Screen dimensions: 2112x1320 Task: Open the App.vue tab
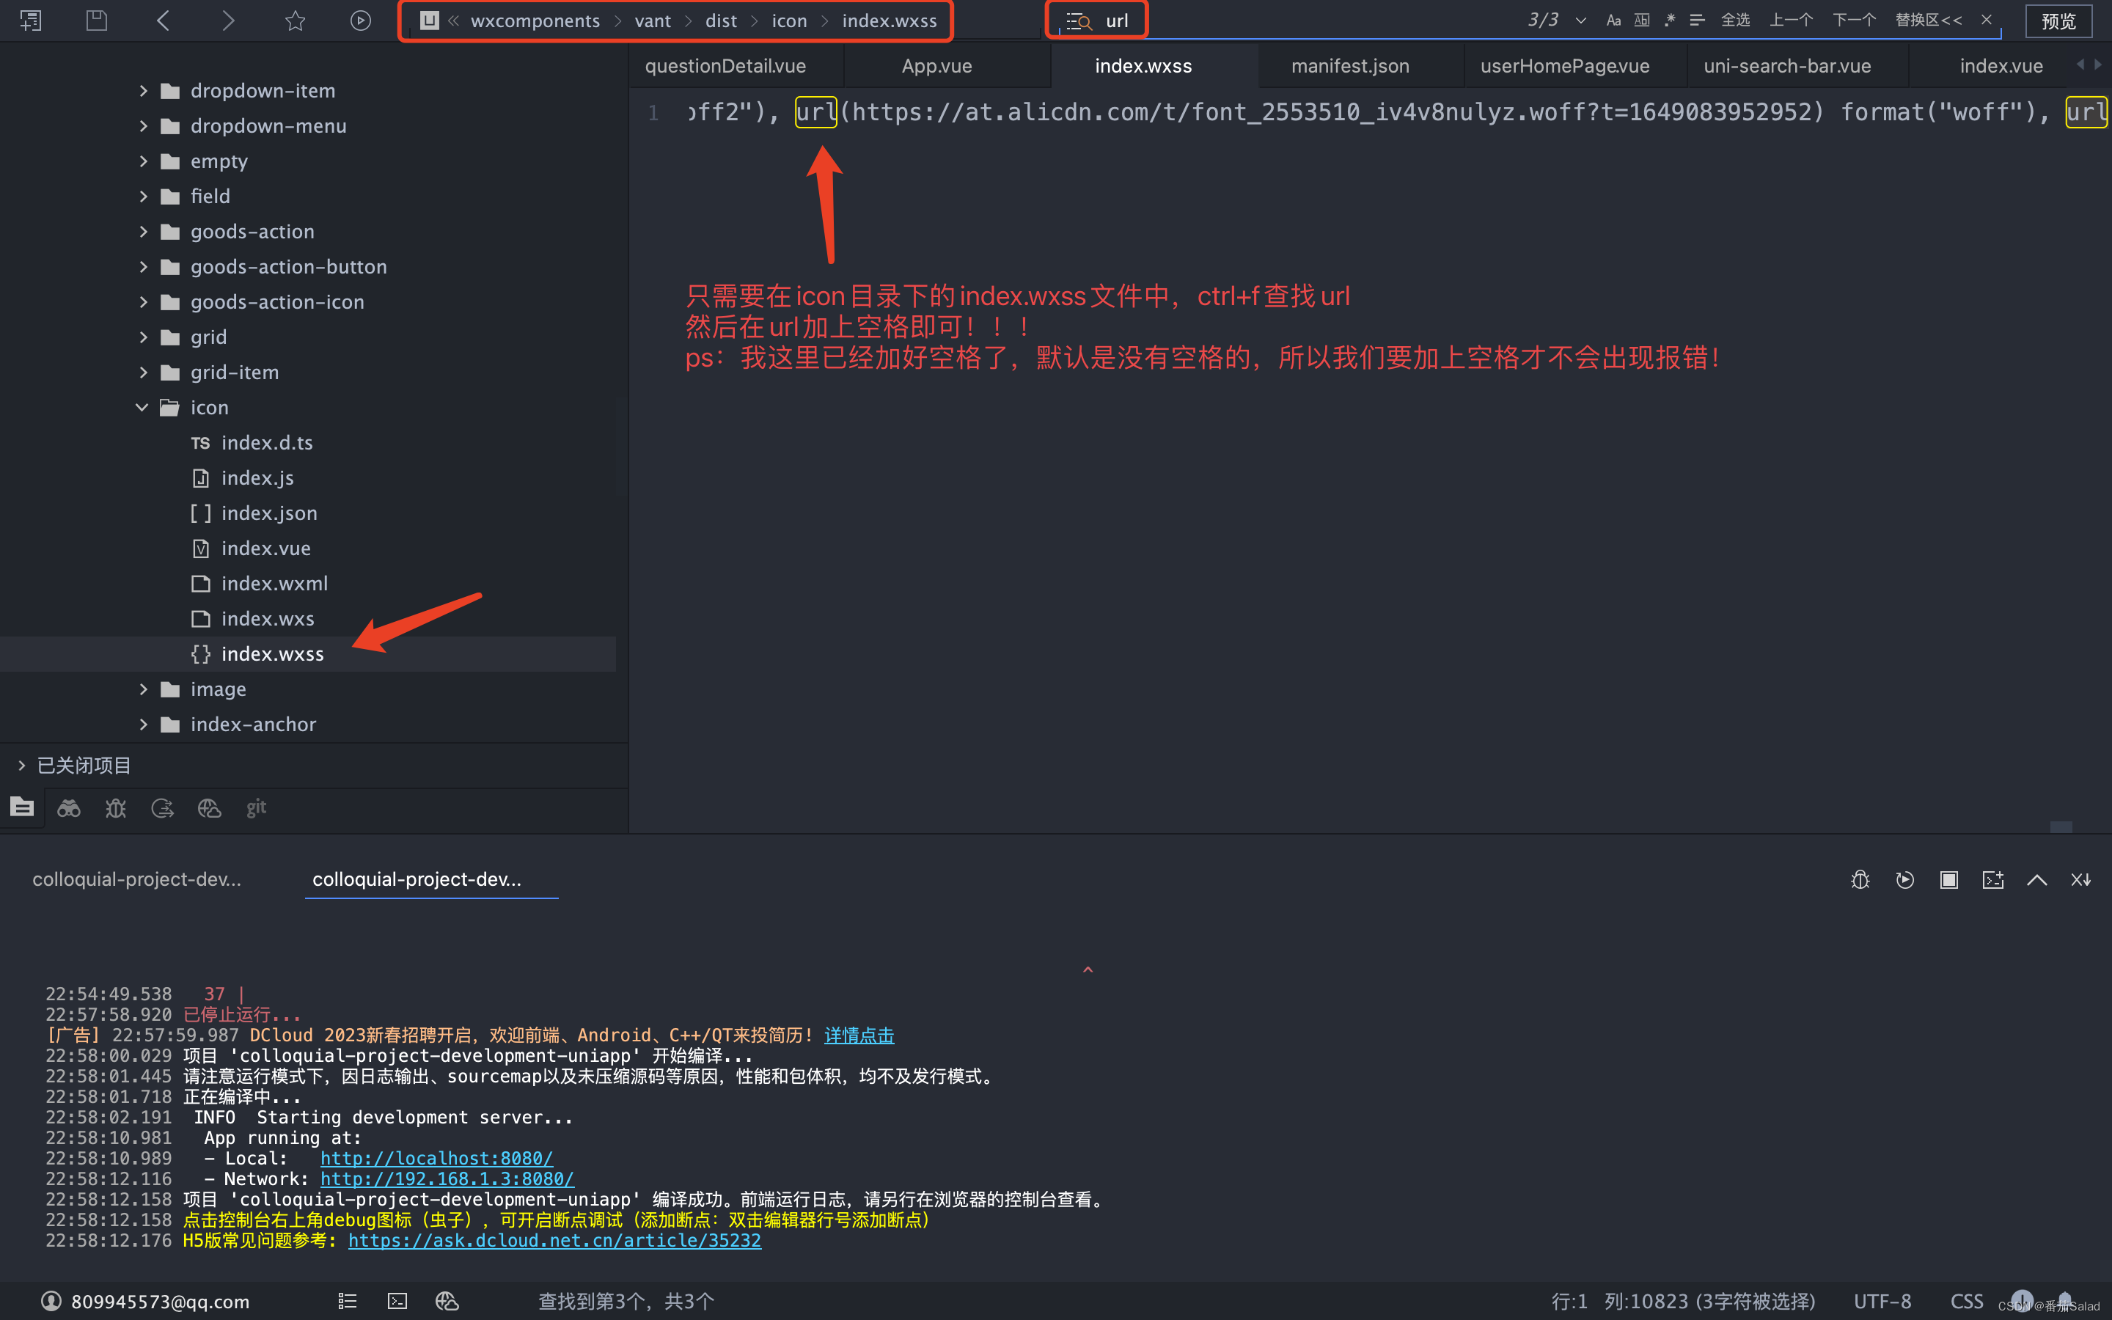(936, 65)
